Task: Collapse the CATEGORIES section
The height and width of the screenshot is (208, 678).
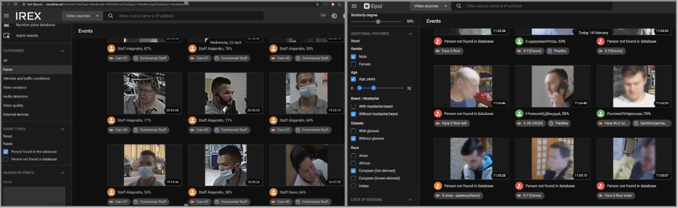Action: pyautogui.click(x=63, y=51)
